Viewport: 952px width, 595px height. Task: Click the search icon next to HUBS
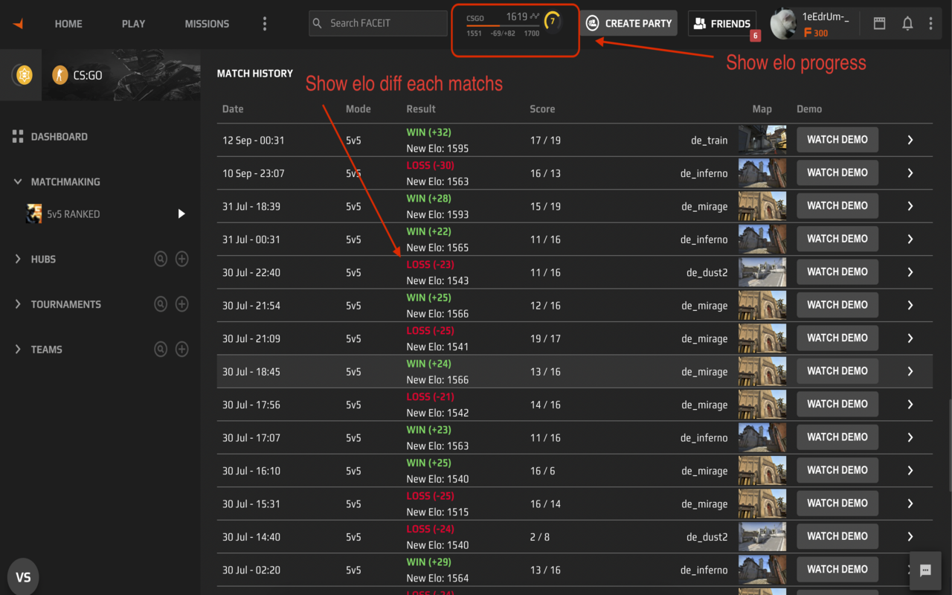coord(160,259)
